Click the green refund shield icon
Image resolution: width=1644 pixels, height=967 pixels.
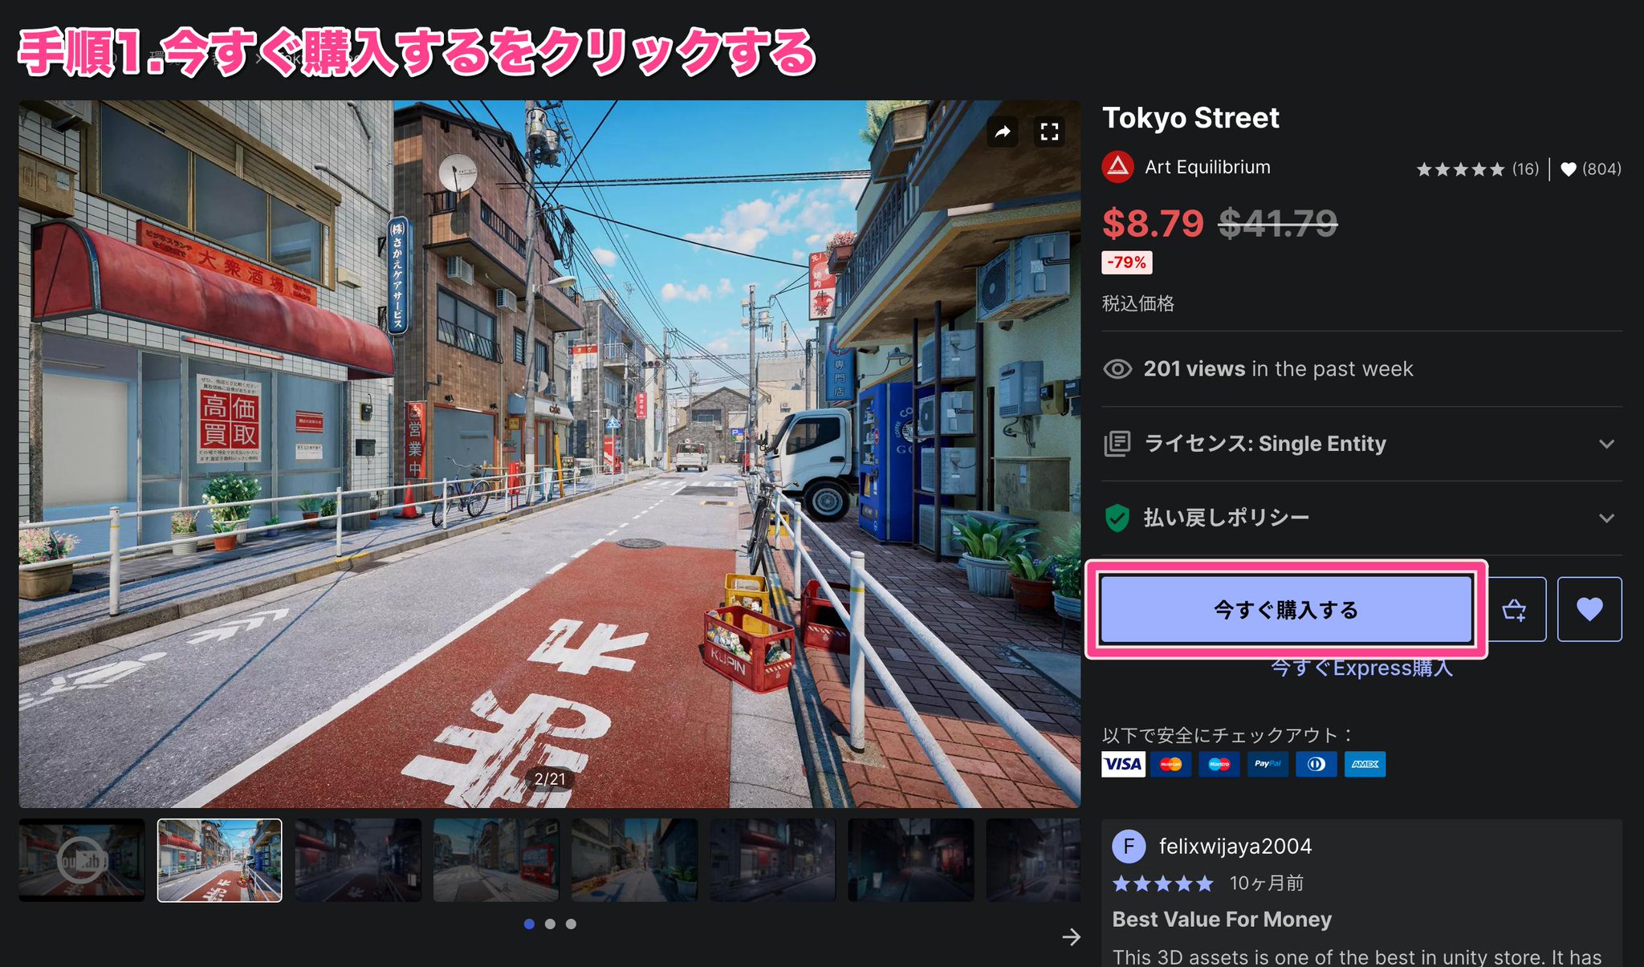[1117, 518]
